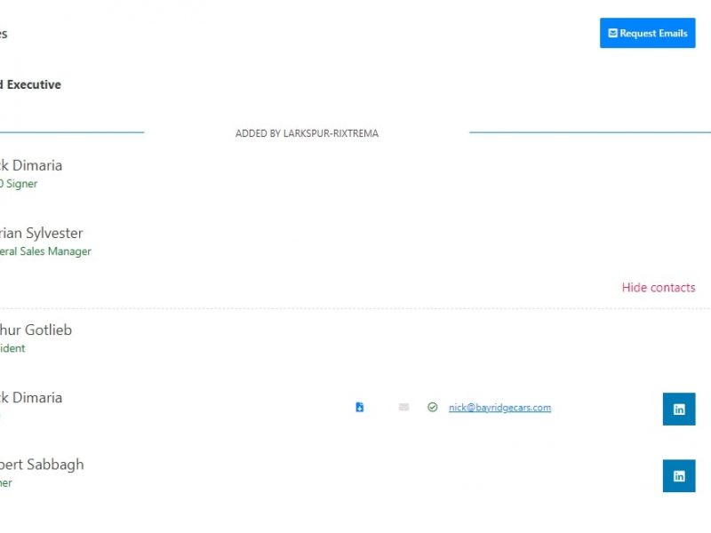Click the Request Emails button
The image size is (711, 533).
point(647,33)
